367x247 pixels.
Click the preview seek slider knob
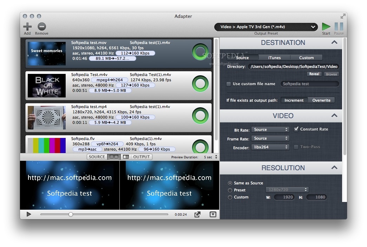pyautogui.click(x=71, y=214)
